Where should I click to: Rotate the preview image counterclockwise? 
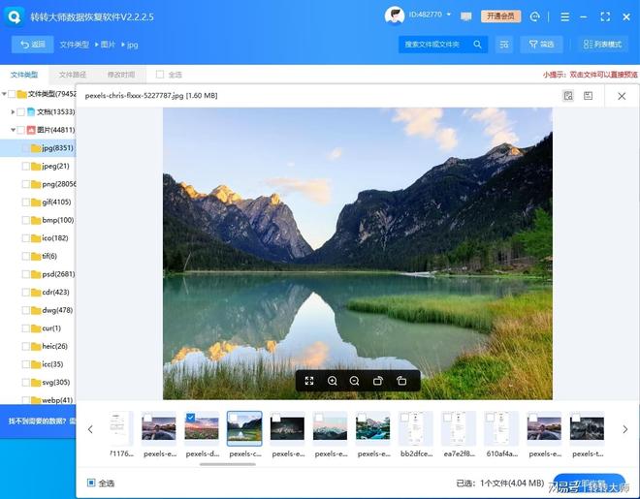coord(401,381)
